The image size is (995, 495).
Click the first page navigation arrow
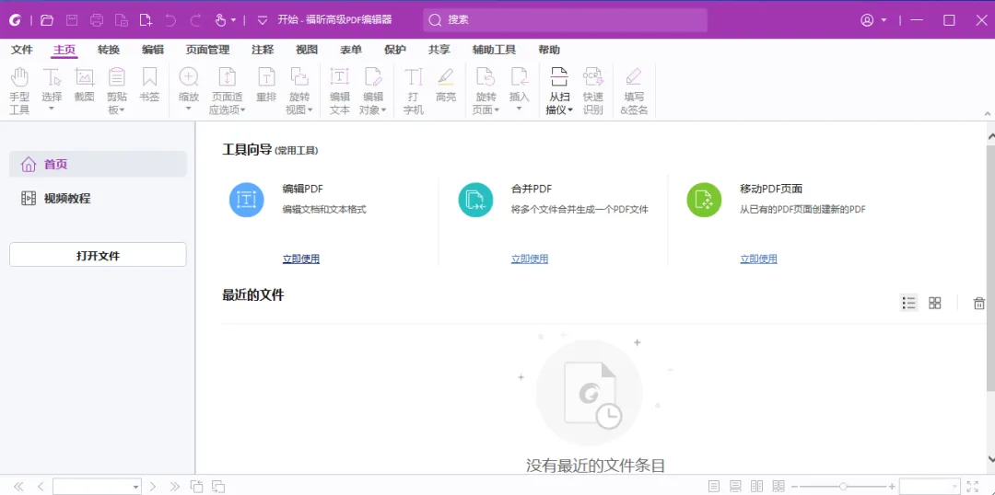click(x=18, y=487)
